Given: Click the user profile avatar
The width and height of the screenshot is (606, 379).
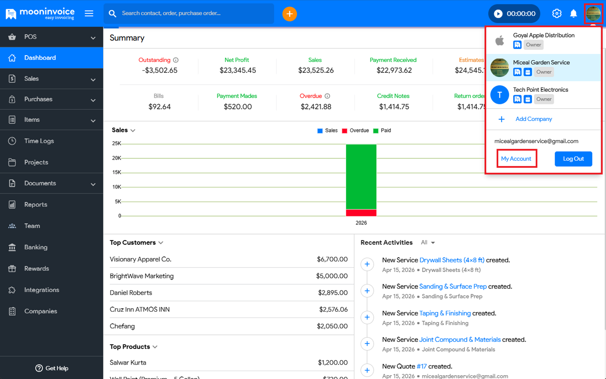Looking at the screenshot, I should tap(593, 14).
